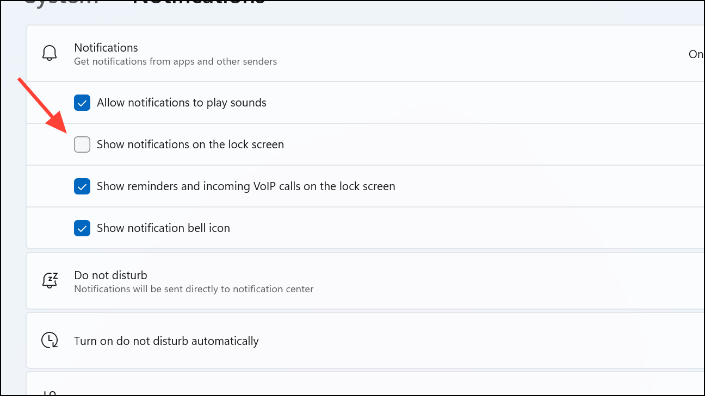
Task: Click 'Get notifications from apps and other senders' subtitle
Action: coord(175,61)
